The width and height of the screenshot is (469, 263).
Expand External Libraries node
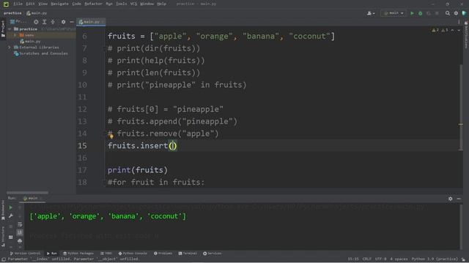tap(9, 47)
